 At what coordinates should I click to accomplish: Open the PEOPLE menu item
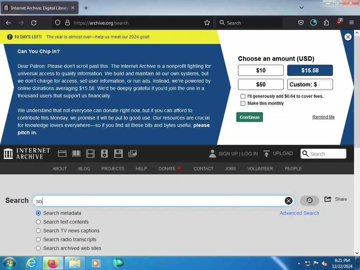click(x=293, y=168)
